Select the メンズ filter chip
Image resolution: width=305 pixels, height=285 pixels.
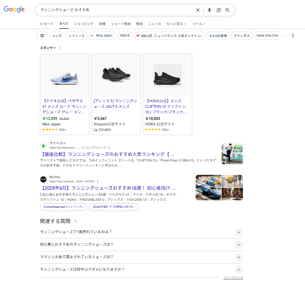57,35
